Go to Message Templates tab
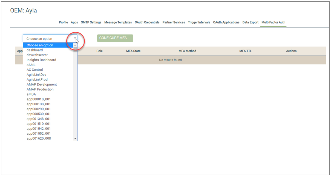The height and width of the screenshot is (176, 331). (x=118, y=22)
